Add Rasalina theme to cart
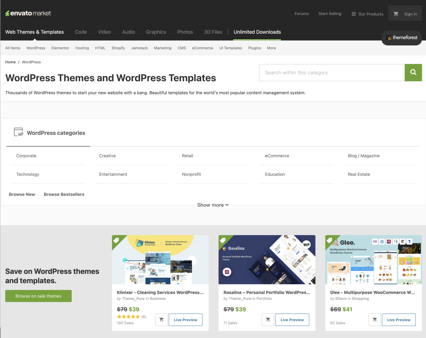 [x=268, y=319]
